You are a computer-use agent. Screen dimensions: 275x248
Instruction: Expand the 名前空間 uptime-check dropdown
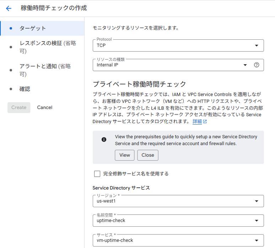tap(178, 220)
